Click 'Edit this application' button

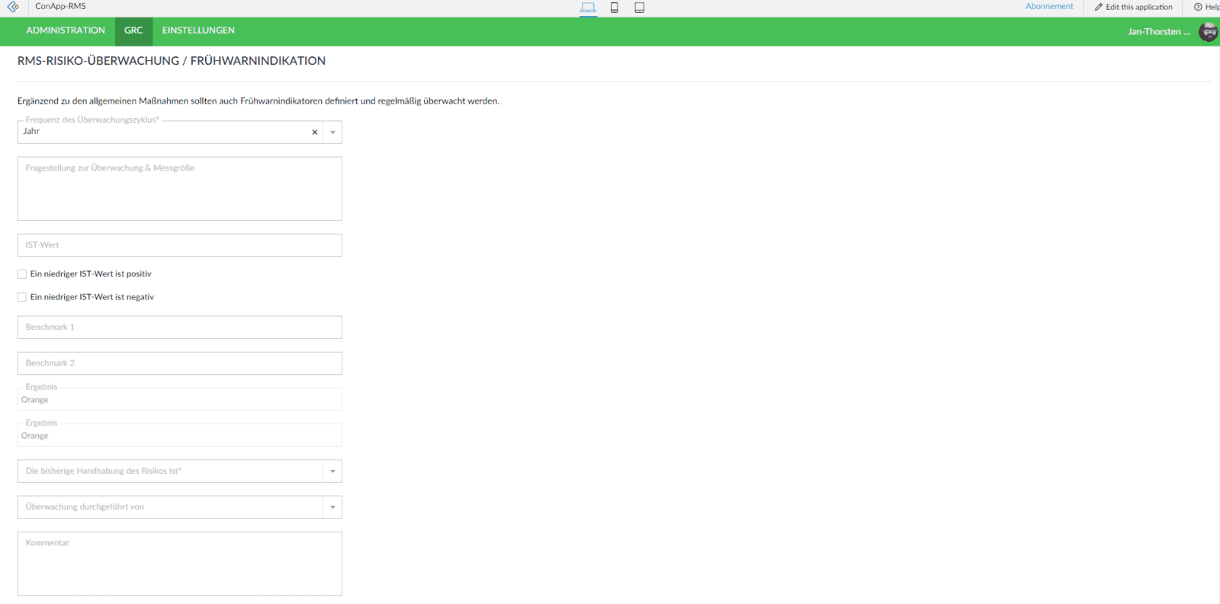click(x=1134, y=7)
